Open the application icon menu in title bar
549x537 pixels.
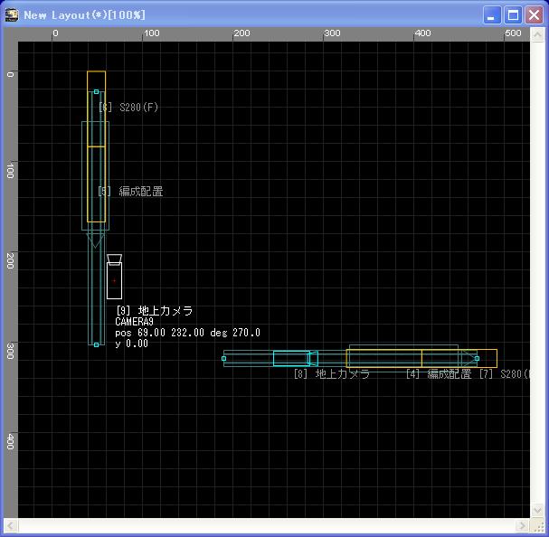[x=12, y=14]
